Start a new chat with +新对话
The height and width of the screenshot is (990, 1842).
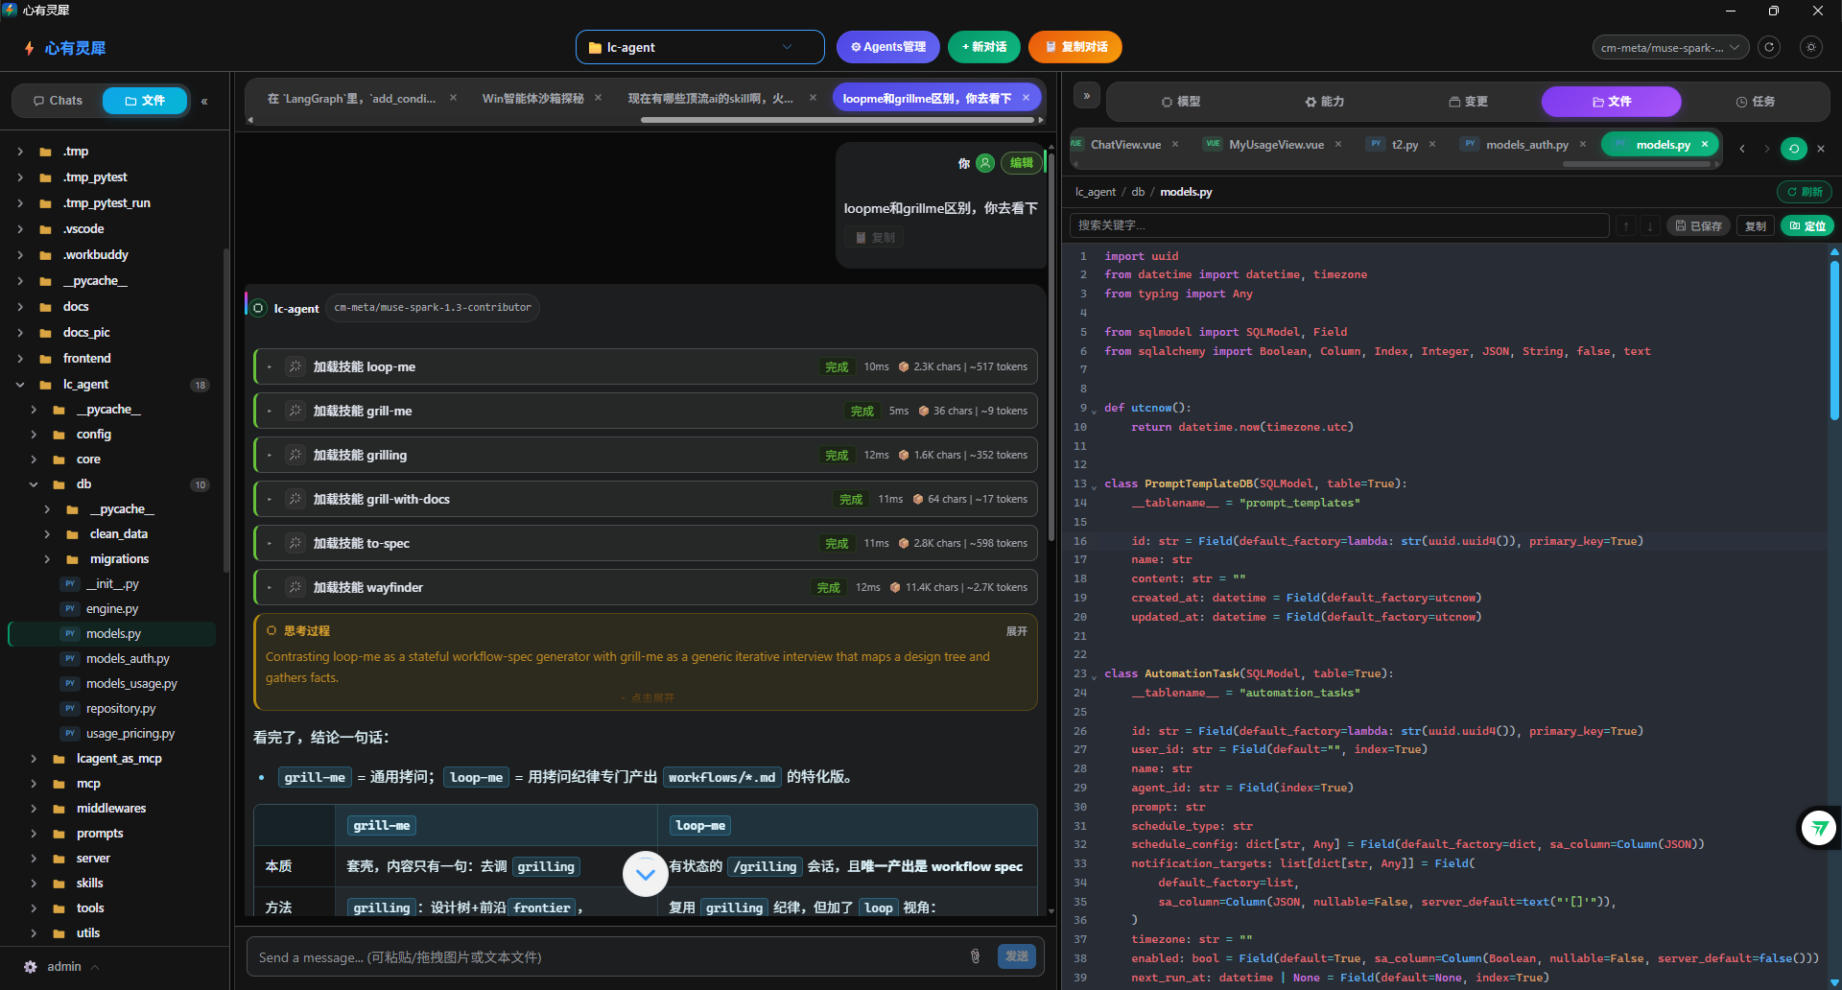[984, 47]
